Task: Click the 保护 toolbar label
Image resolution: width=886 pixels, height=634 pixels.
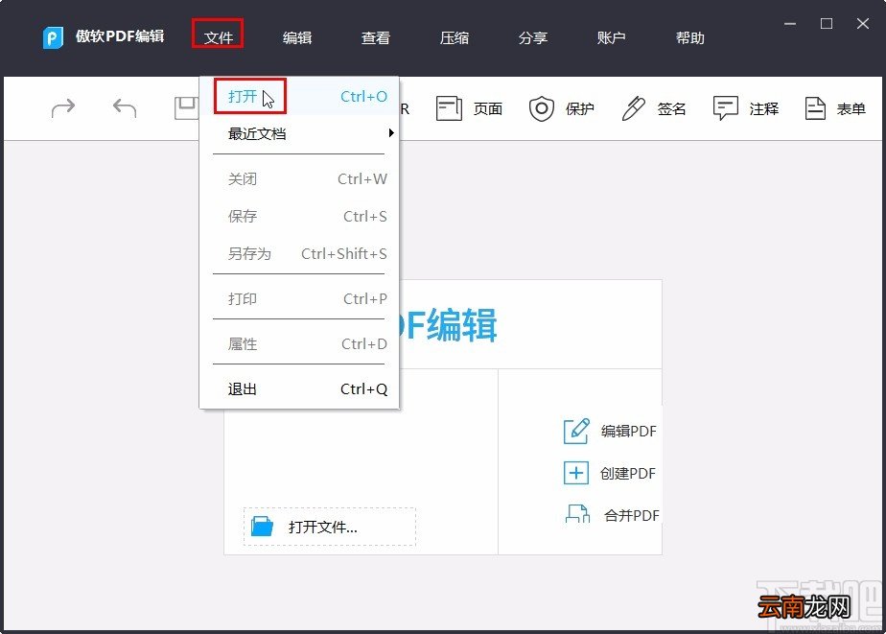Action: (580, 108)
